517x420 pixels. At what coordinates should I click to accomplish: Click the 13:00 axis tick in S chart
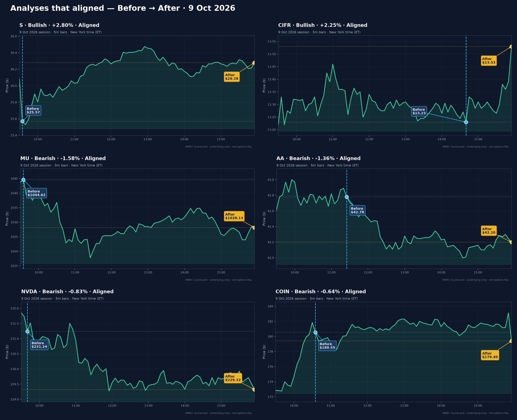pyautogui.click(x=148, y=139)
